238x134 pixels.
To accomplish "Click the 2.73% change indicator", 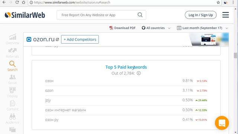I will (202, 90).
